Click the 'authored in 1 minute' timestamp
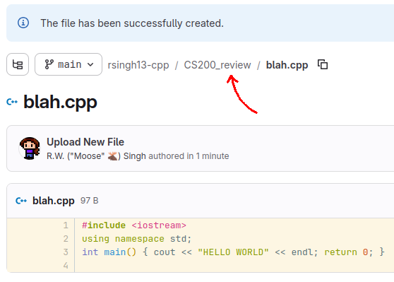394x282 pixels. [189, 156]
